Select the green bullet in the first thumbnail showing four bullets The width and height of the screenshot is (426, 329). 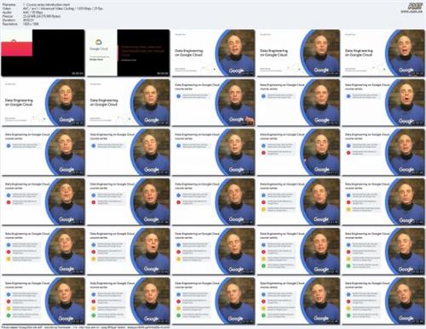(263, 266)
